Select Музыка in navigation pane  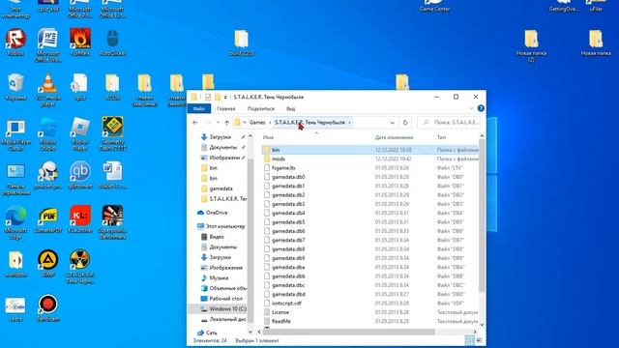[x=219, y=277]
